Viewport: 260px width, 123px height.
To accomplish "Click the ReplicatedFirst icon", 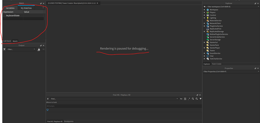I will [208, 29].
